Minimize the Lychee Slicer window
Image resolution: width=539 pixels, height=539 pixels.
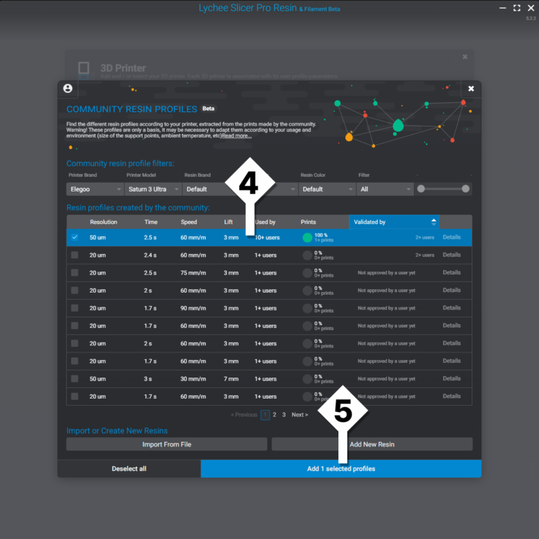[503, 8]
